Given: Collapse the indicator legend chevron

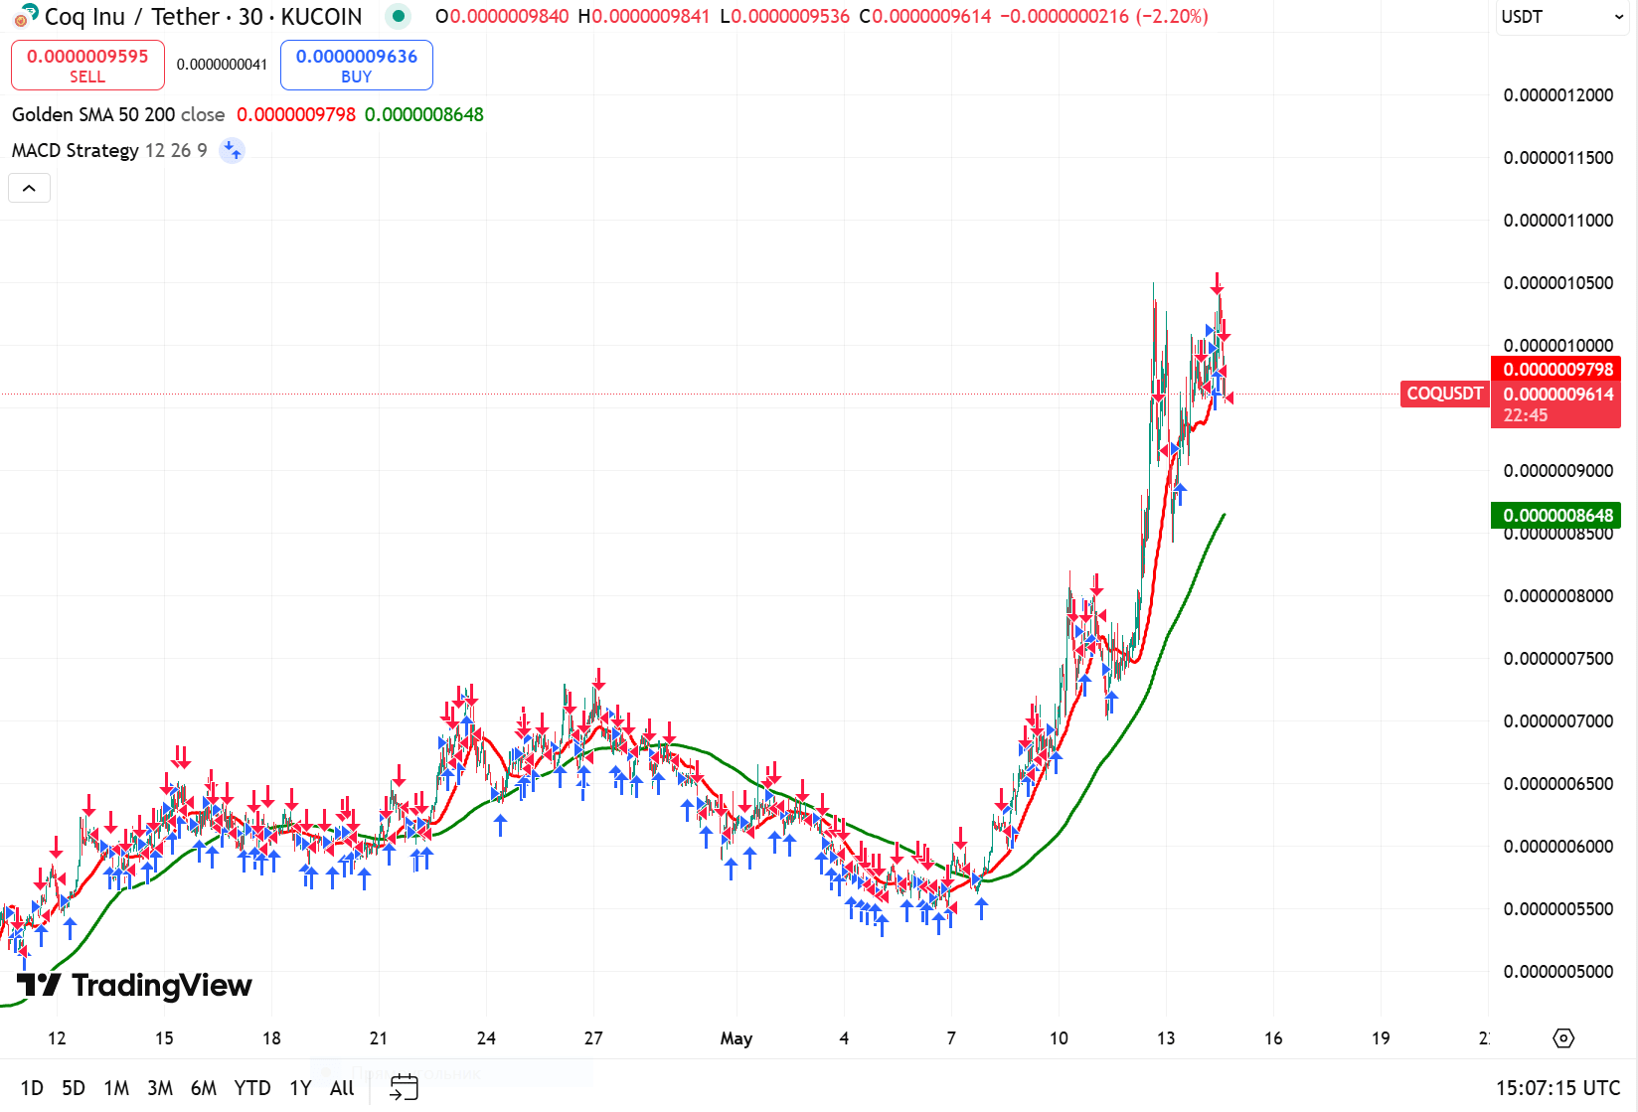Looking at the screenshot, I should pos(29,188).
